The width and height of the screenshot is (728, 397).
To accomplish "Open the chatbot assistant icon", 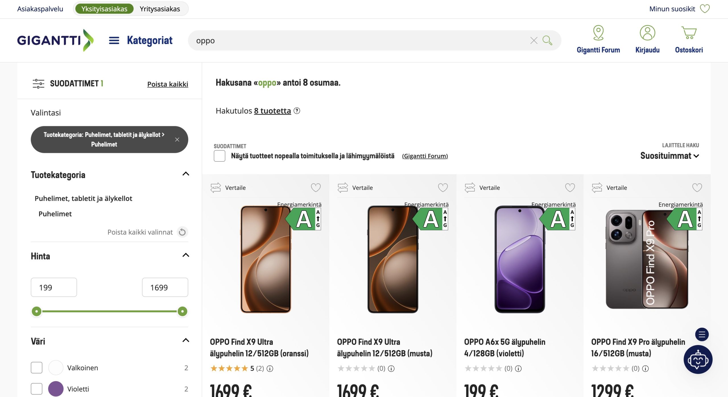I will coord(698,359).
